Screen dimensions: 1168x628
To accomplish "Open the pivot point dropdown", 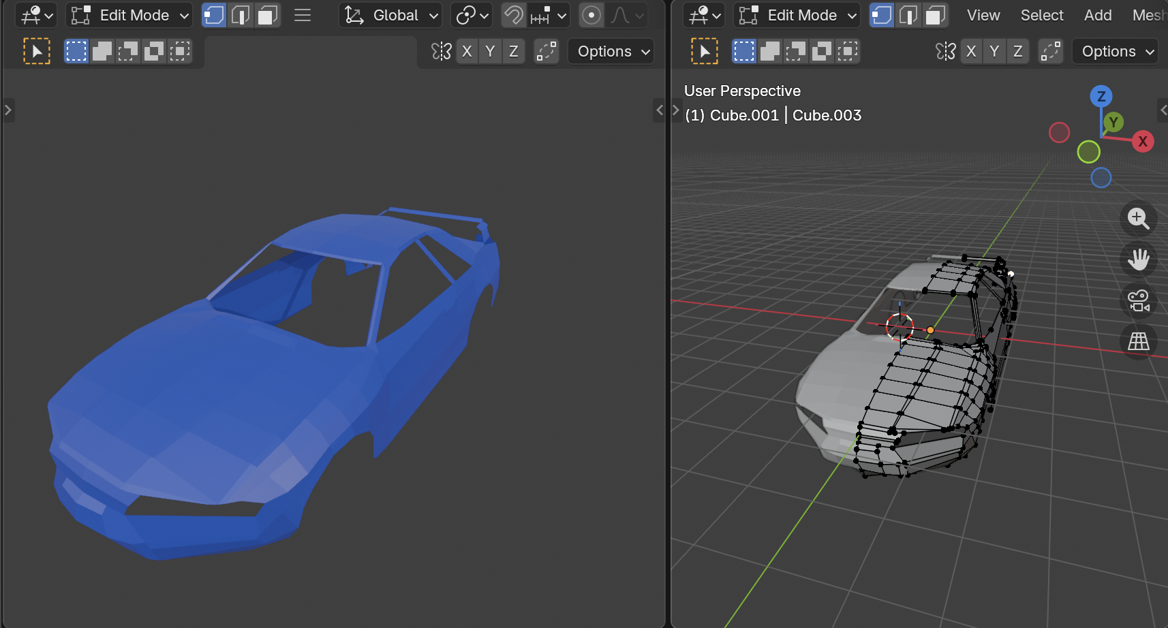I will pyautogui.click(x=472, y=15).
